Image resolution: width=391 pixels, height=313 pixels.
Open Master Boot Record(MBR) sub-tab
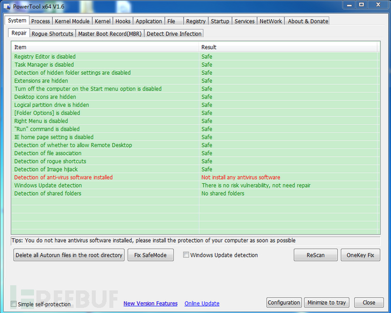(x=110, y=33)
